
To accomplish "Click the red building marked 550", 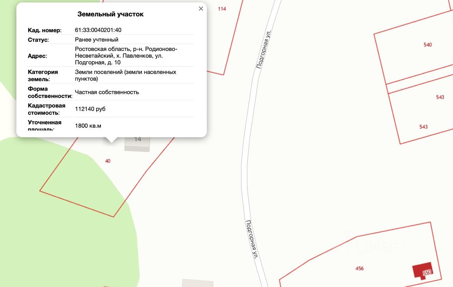I will pyautogui.click(x=423, y=271).
